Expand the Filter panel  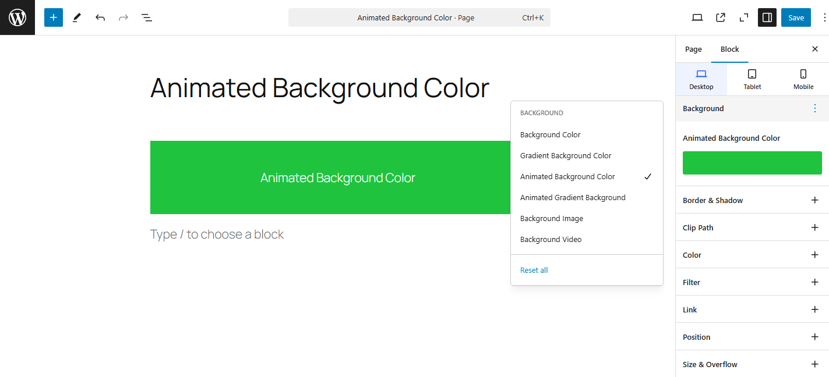click(x=752, y=282)
